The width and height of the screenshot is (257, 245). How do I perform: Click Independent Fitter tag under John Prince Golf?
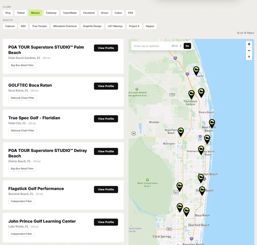pos(21,234)
